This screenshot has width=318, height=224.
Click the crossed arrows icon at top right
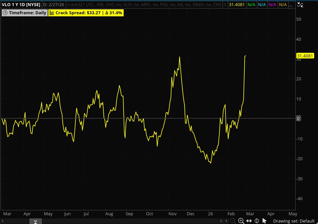coord(301,4)
